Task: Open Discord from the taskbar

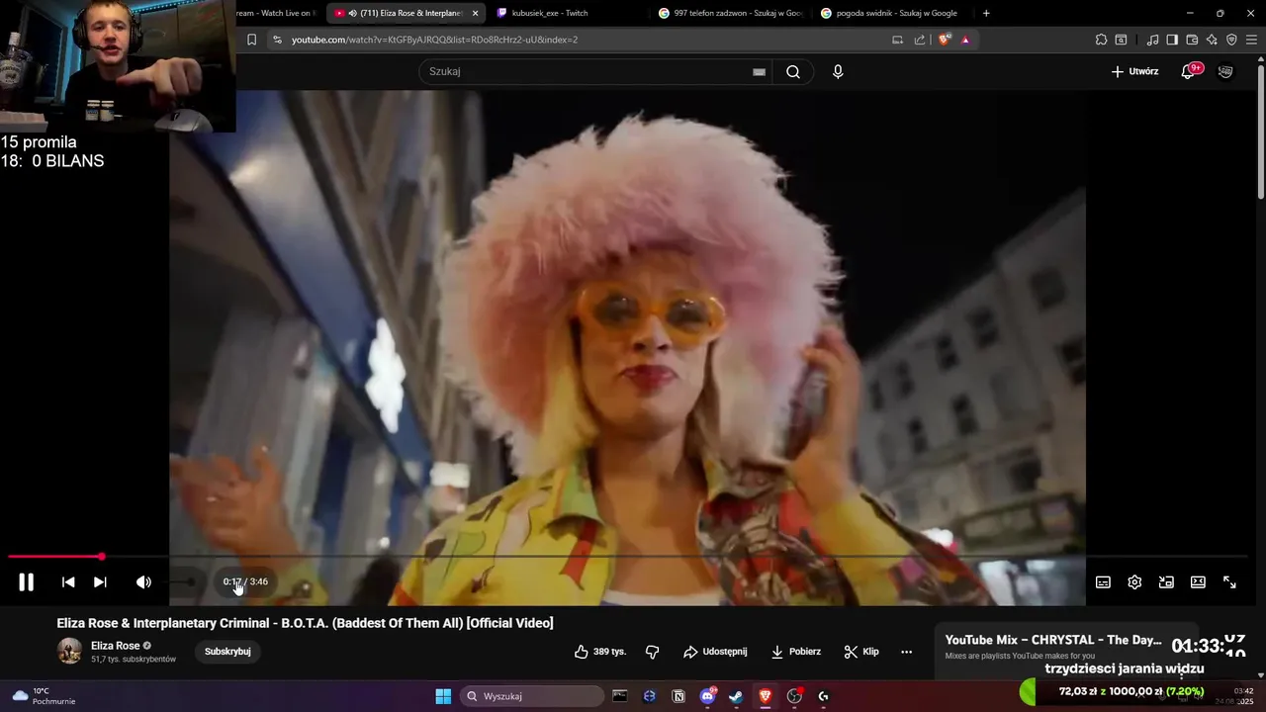Action: coord(707,696)
